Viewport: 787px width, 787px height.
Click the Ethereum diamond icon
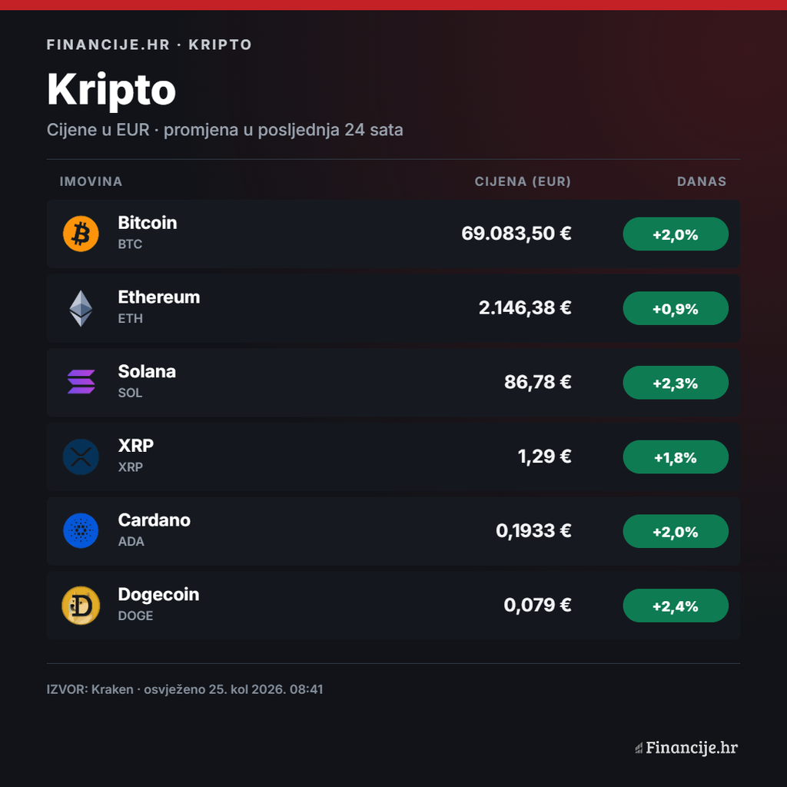[x=81, y=308]
